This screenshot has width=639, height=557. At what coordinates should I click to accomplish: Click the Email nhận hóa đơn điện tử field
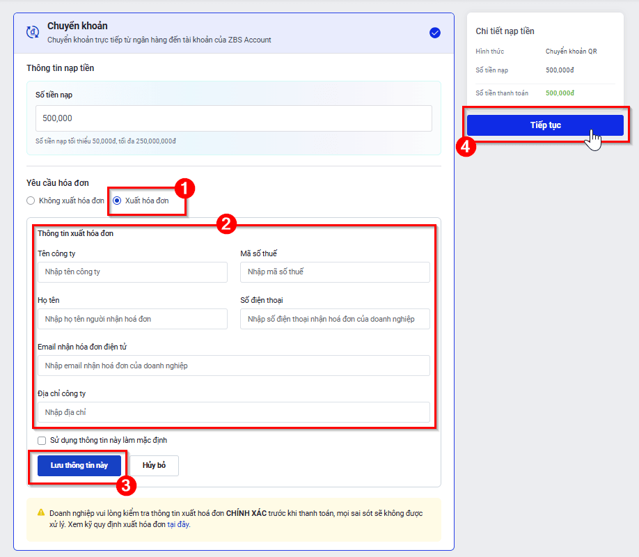click(x=233, y=366)
